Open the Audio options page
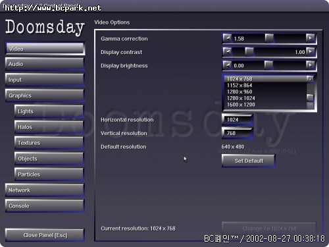 coord(45,64)
